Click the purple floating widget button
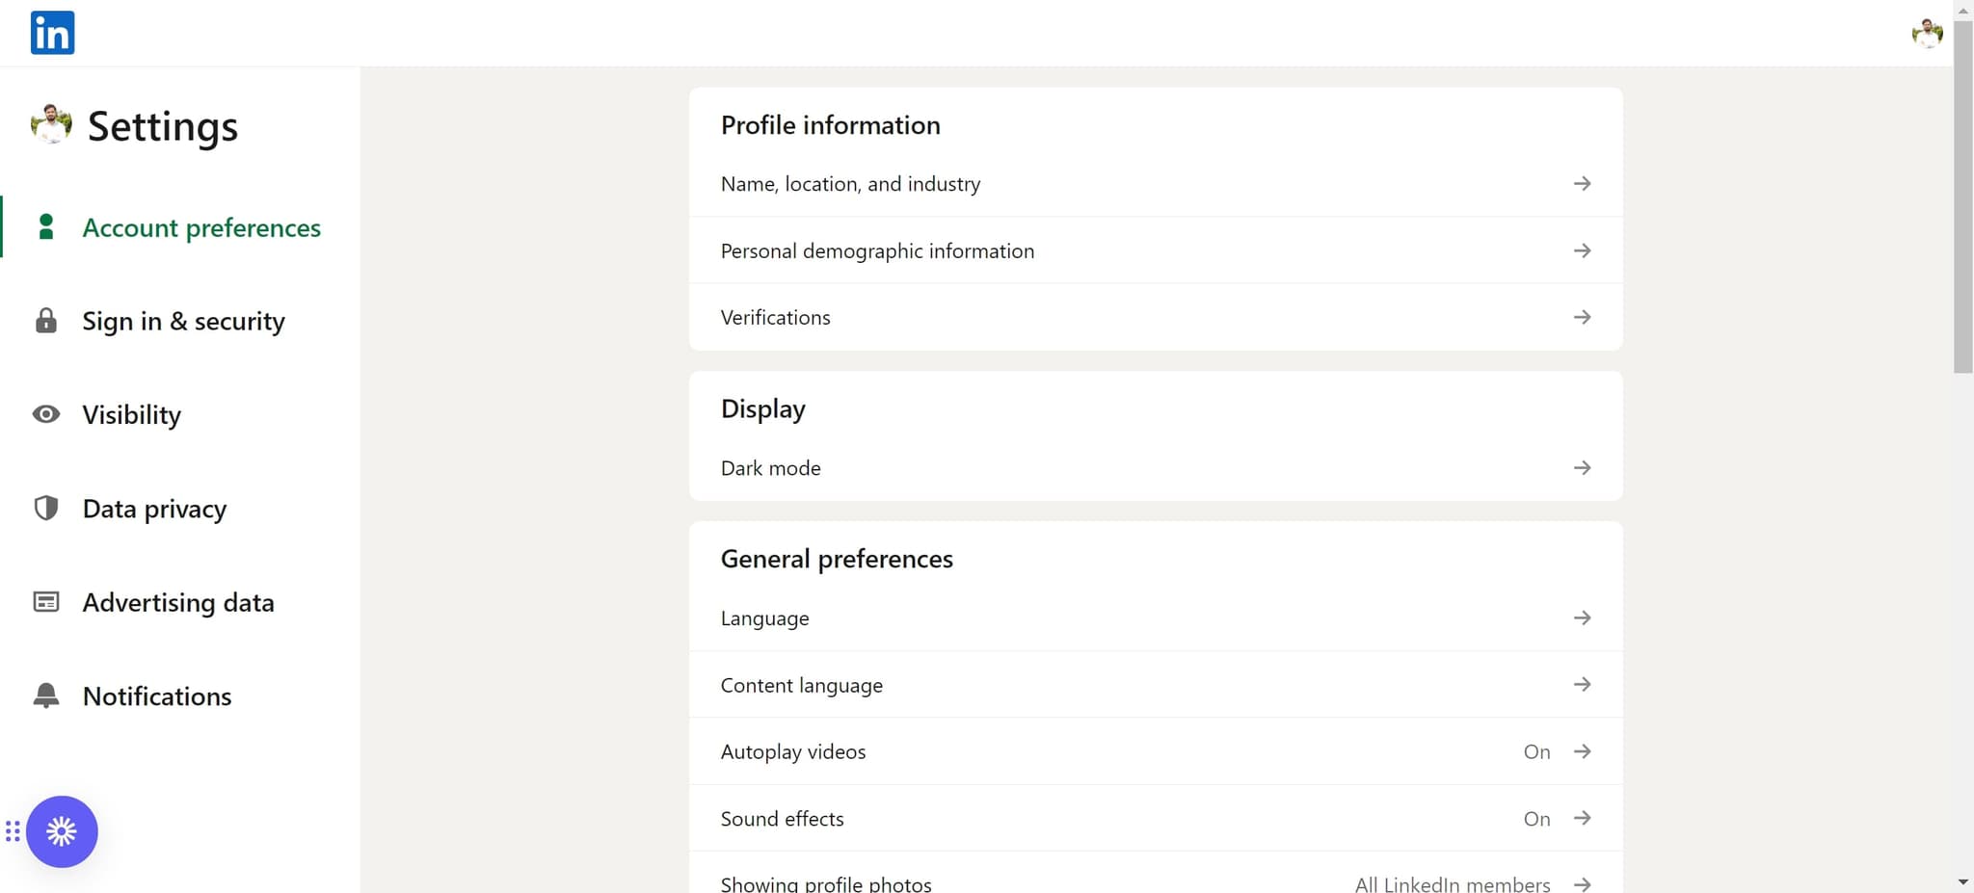The height and width of the screenshot is (893, 1974). click(62, 831)
